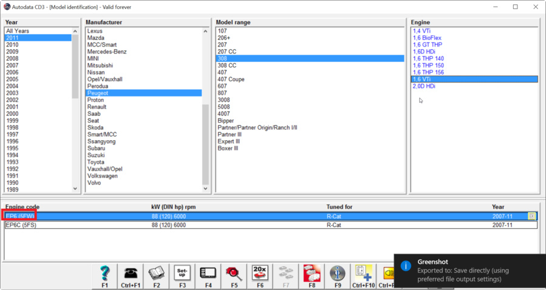The height and width of the screenshot is (290, 546).
Task: Click the red magnifier icon labeled F5
Action: tap(234, 277)
